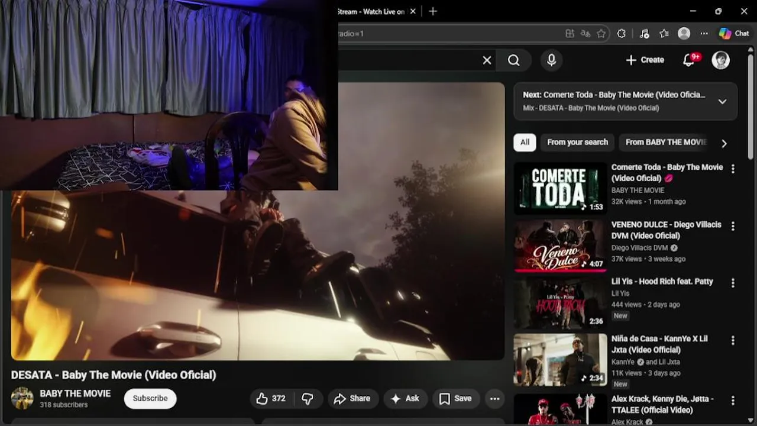757x426 pixels.
Task: Click the BABY THE MOVIE channel avatar
Action: click(22, 398)
